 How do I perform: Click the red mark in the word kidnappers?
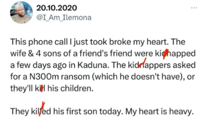tap(142, 63)
